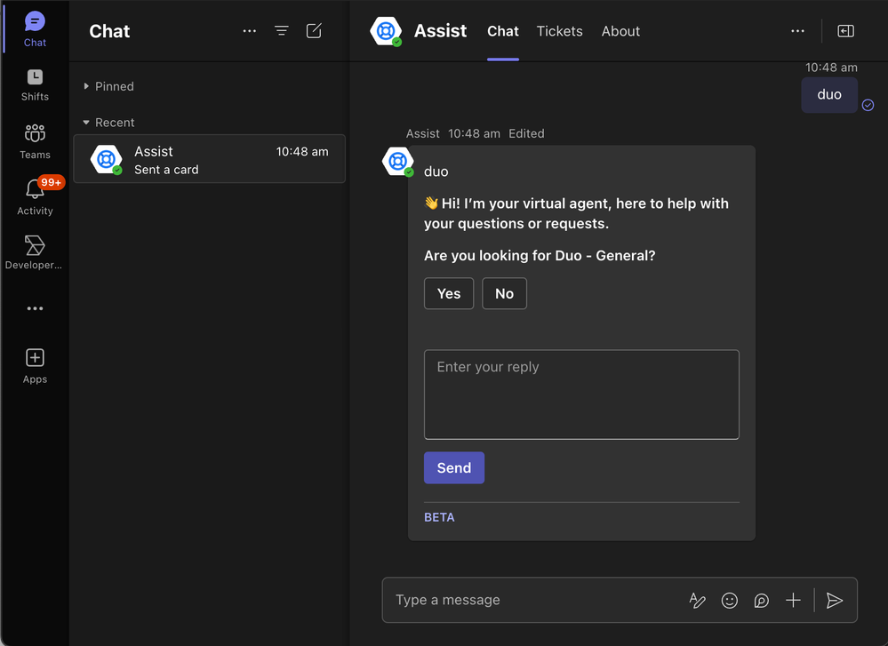Click the 'Edited' label on the Assist message
Viewport: 888px width, 646px height.
pos(526,133)
